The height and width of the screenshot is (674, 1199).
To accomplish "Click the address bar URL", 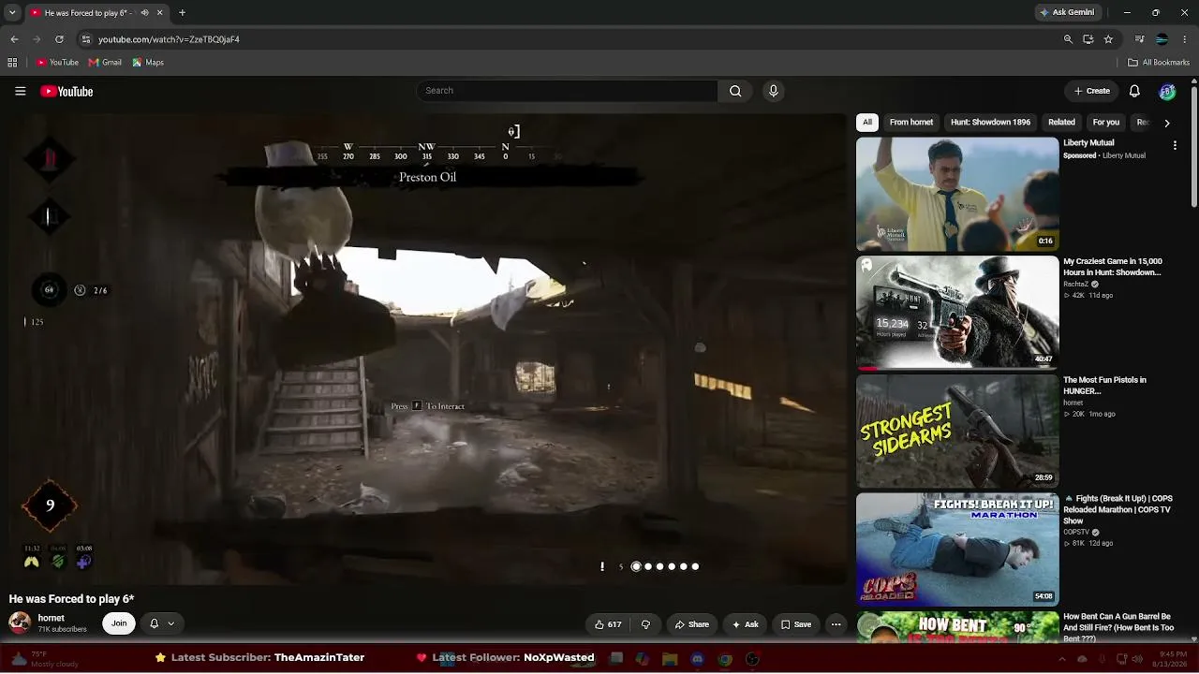I will pos(169,39).
